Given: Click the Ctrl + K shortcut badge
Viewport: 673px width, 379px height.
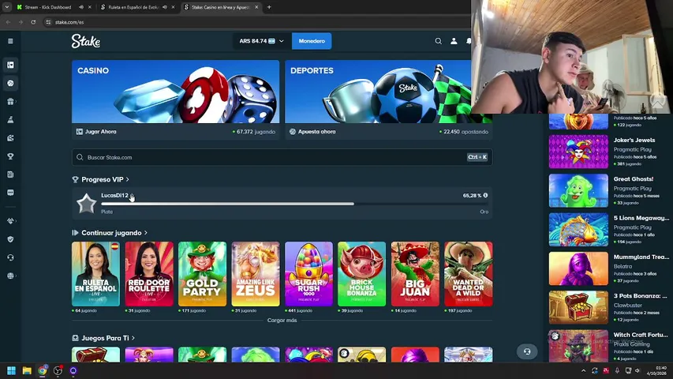Looking at the screenshot, I should [477, 157].
